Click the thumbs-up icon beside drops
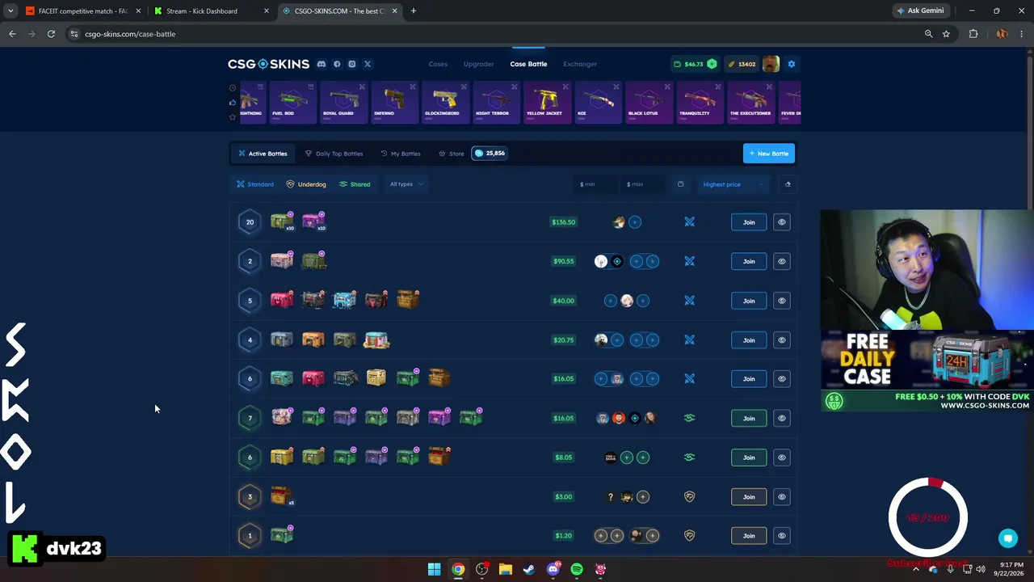Screen dimensions: 1034x582 (x=233, y=102)
